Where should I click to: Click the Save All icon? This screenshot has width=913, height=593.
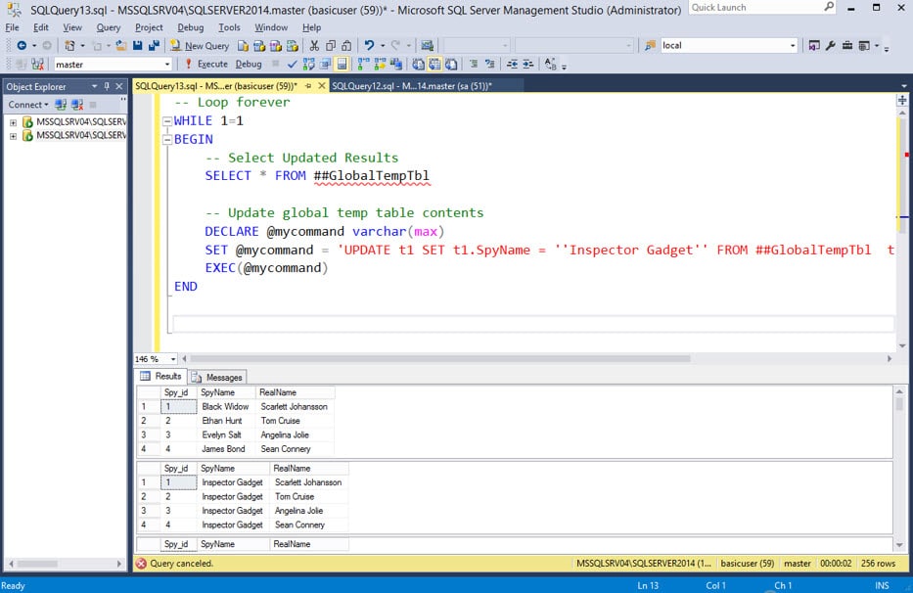pyautogui.click(x=155, y=45)
